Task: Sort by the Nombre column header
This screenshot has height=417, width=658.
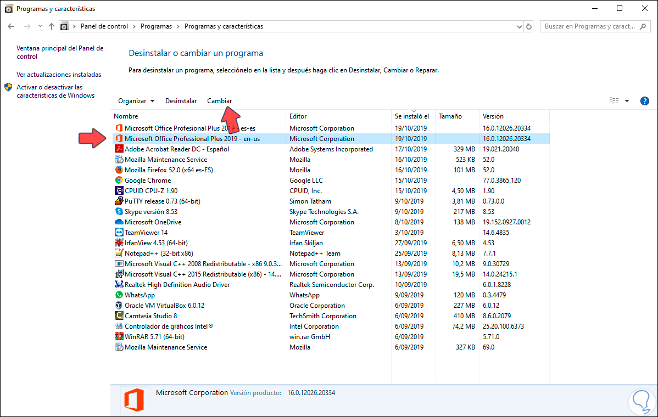Action: pyautogui.click(x=126, y=116)
